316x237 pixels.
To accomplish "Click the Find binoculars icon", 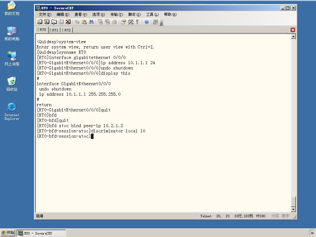I will pyautogui.click(x=91, y=22).
